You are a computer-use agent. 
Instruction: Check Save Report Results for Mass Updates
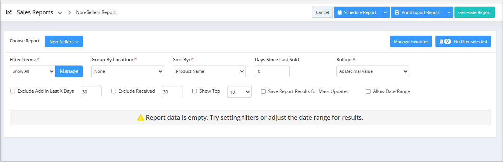(263, 92)
